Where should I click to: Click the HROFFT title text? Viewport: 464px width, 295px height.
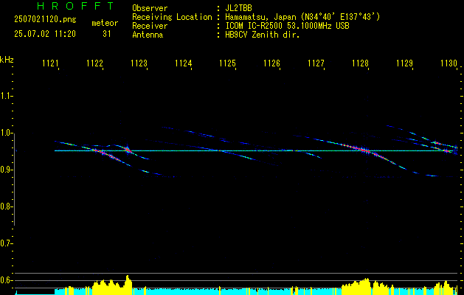point(75,6)
